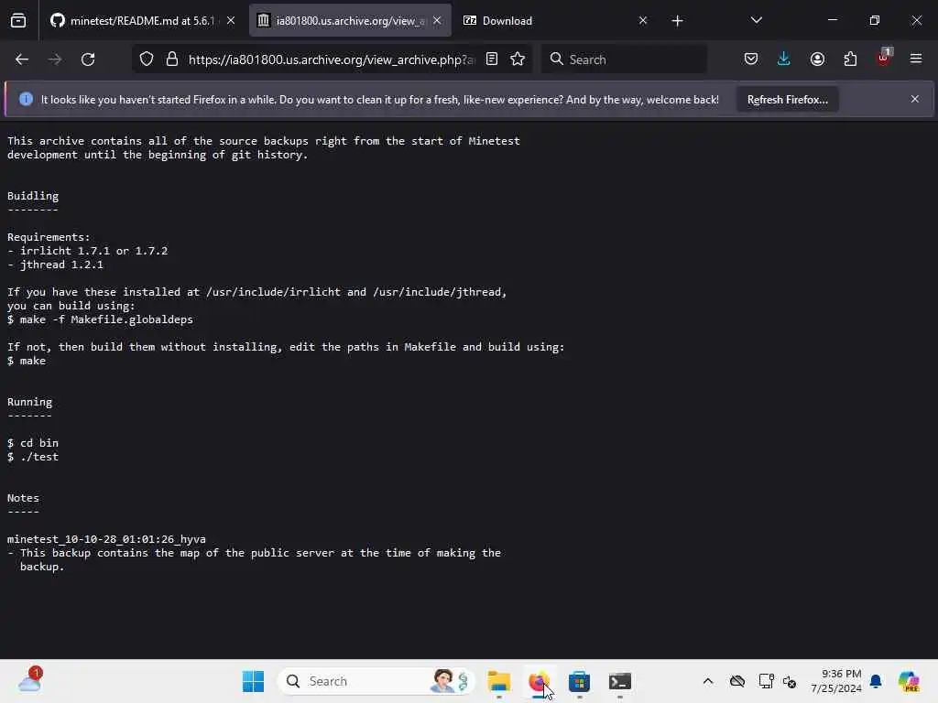Click the info icon in notification bar
The height and width of the screenshot is (703, 938).
click(x=26, y=99)
